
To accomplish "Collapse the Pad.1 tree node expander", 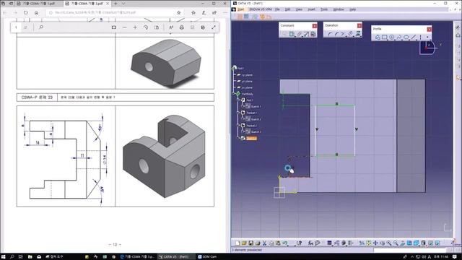I will coord(238,100).
